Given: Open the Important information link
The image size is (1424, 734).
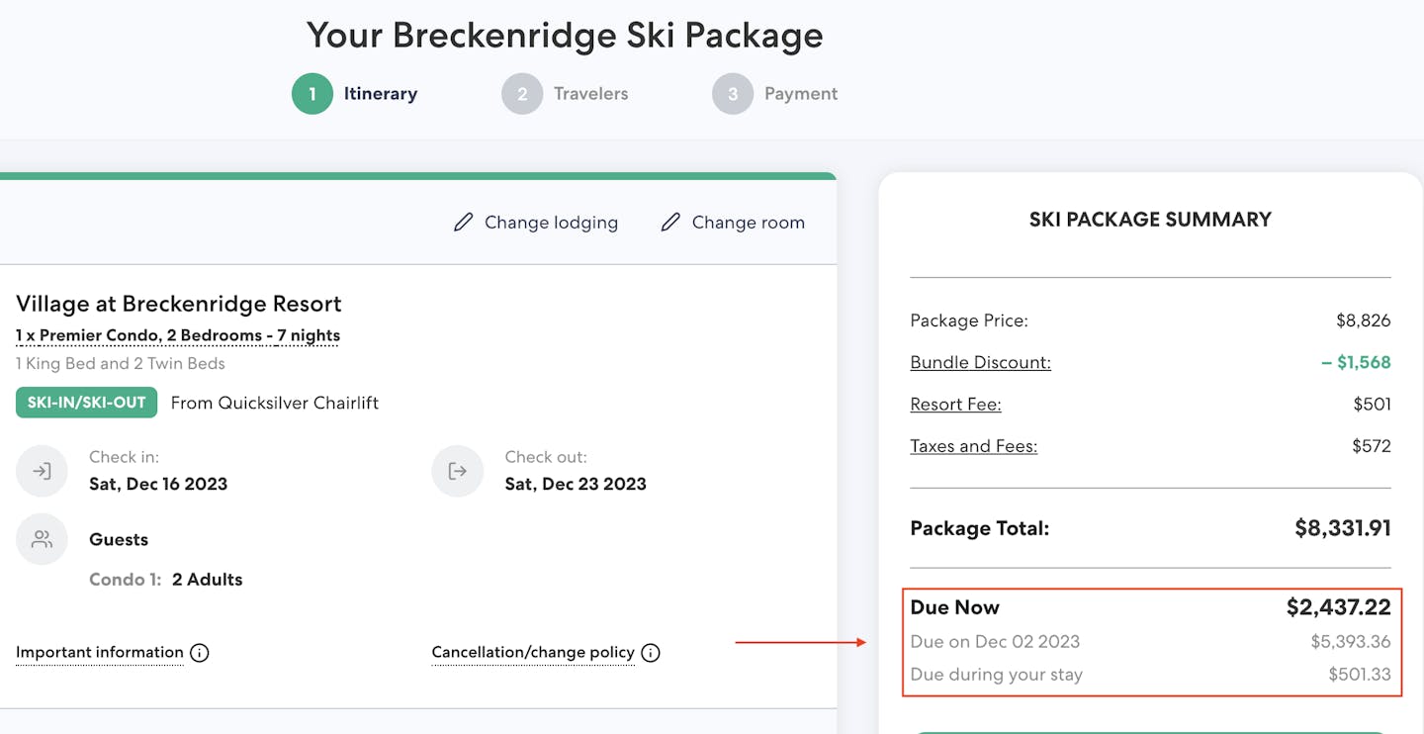Looking at the screenshot, I should point(100,652).
